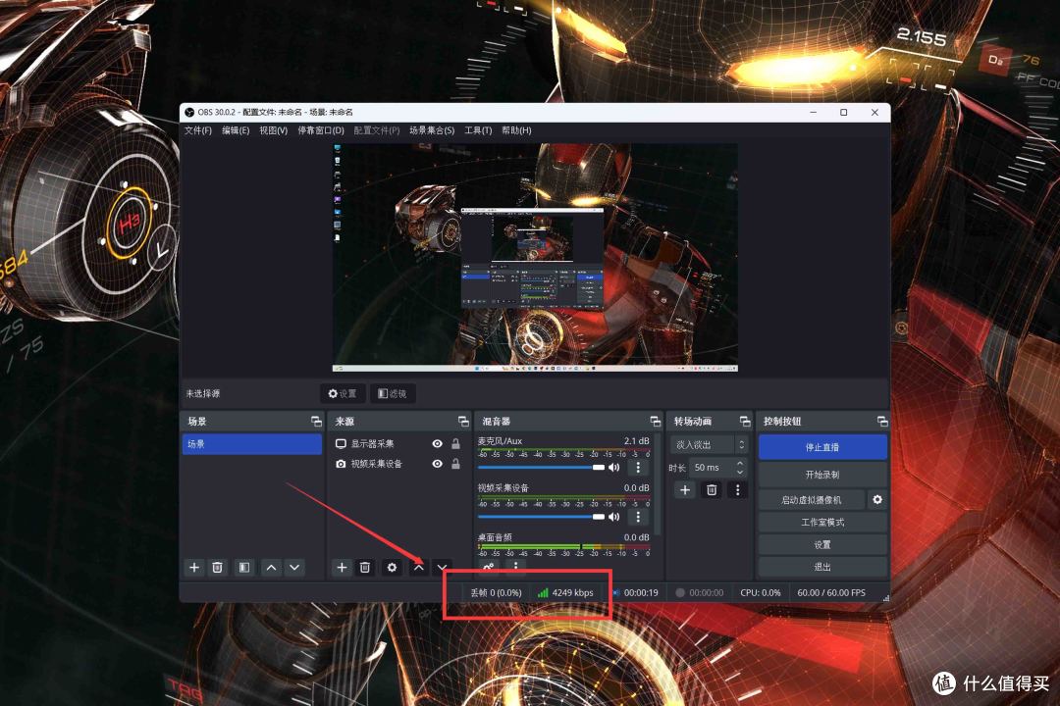This screenshot has width=1060, height=706.
Task: Open source properties gear in 来源 panel
Action: pyautogui.click(x=392, y=568)
